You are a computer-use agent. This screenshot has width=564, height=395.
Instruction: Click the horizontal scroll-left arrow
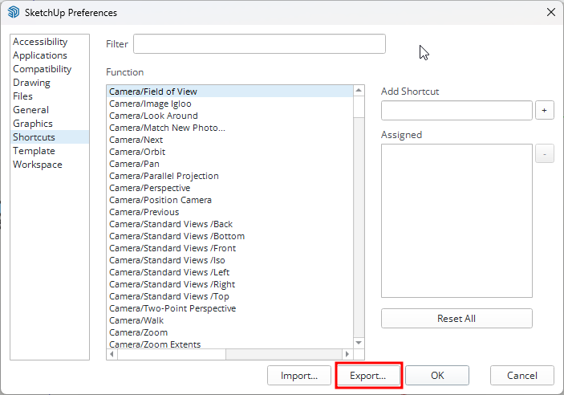click(x=112, y=354)
